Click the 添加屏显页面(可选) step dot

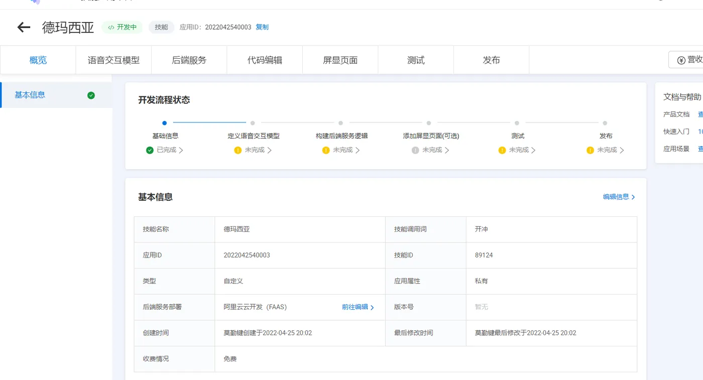(429, 122)
